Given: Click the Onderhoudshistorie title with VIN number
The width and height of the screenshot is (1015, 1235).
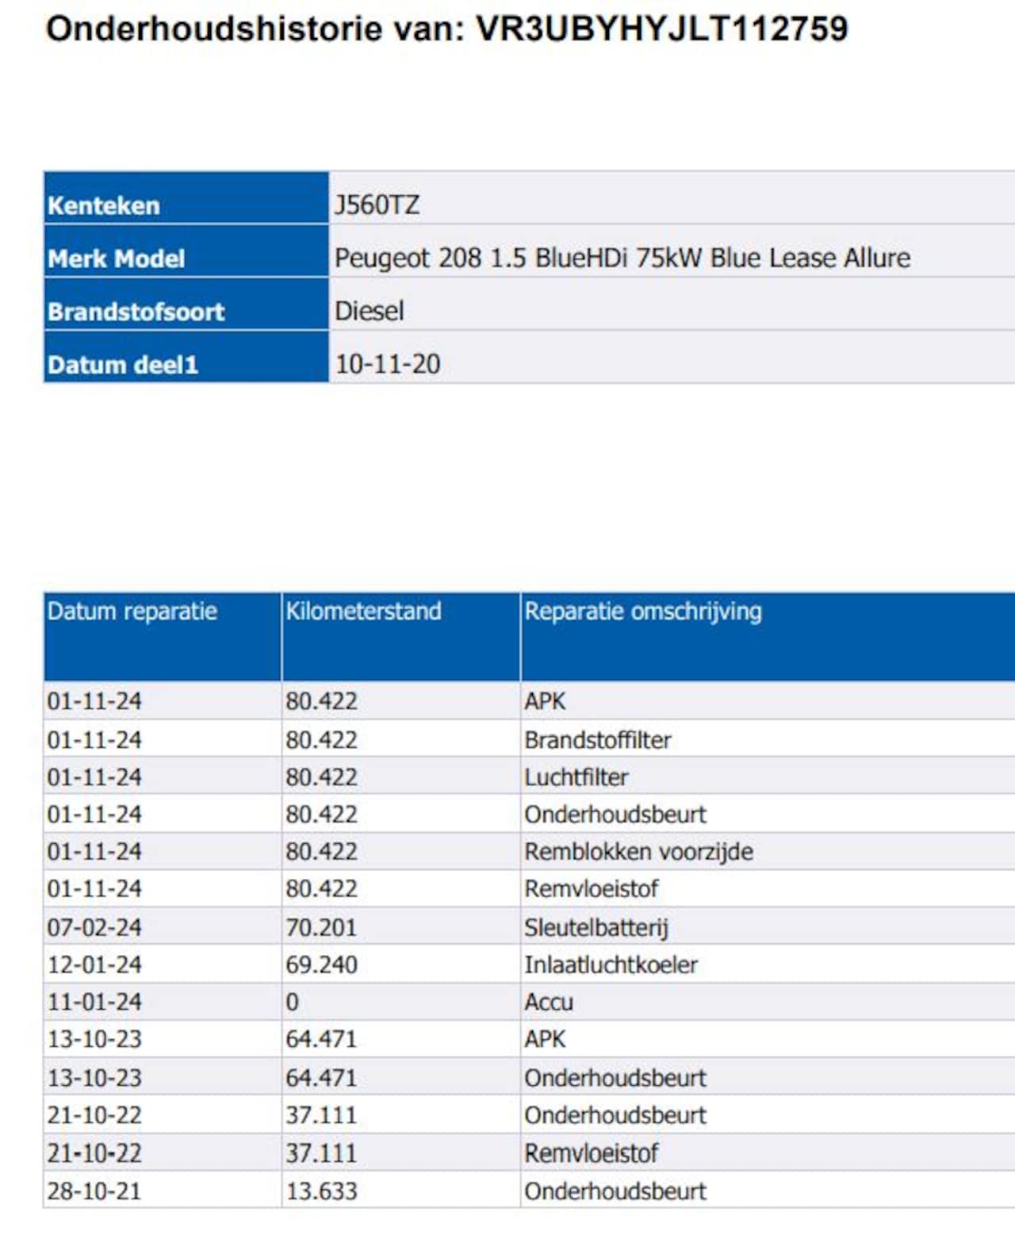Looking at the screenshot, I should [x=446, y=29].
